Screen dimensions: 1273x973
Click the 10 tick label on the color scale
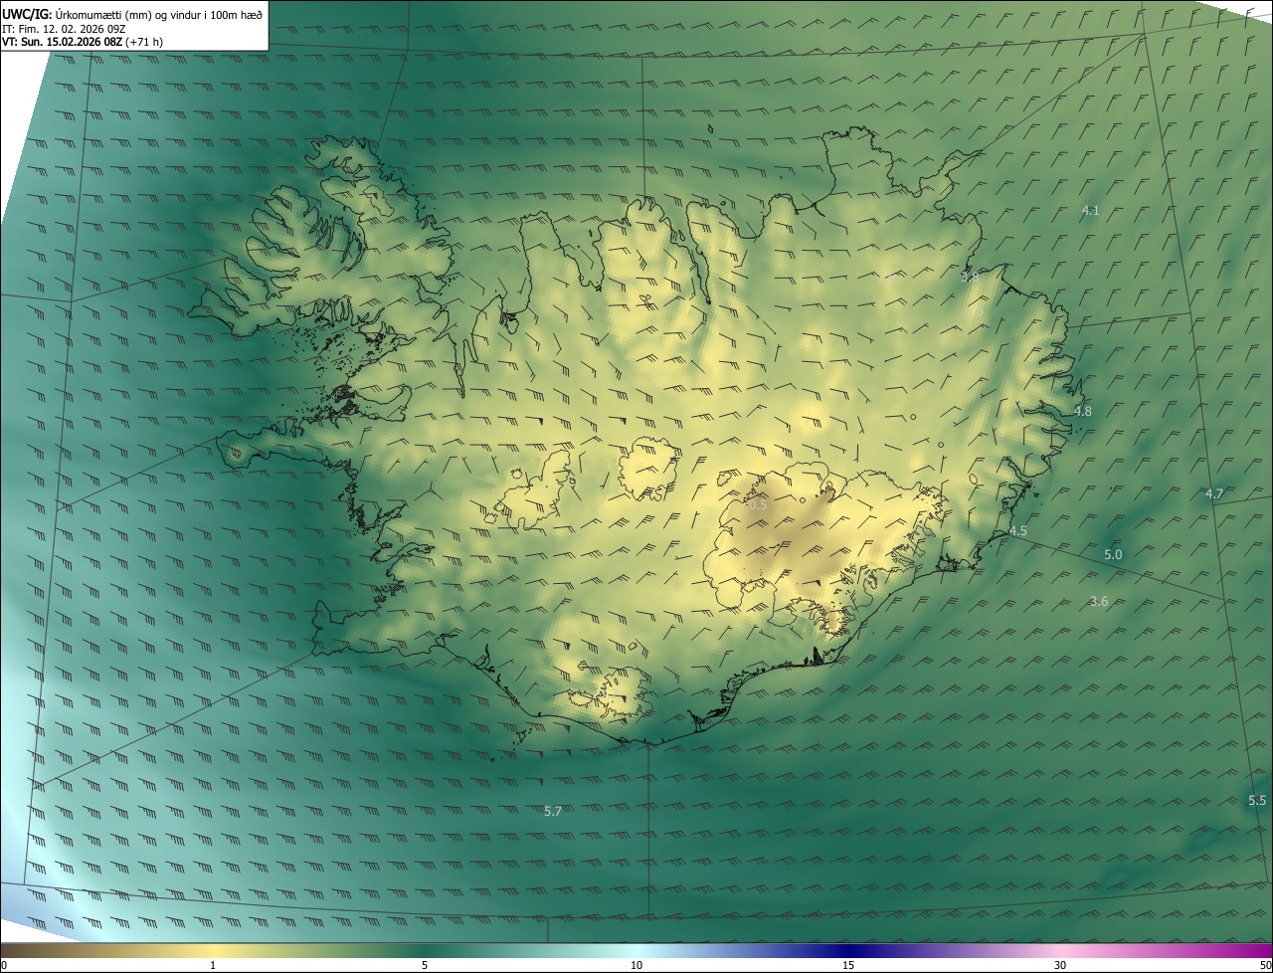pyautogui.click(x=636, y=965)
